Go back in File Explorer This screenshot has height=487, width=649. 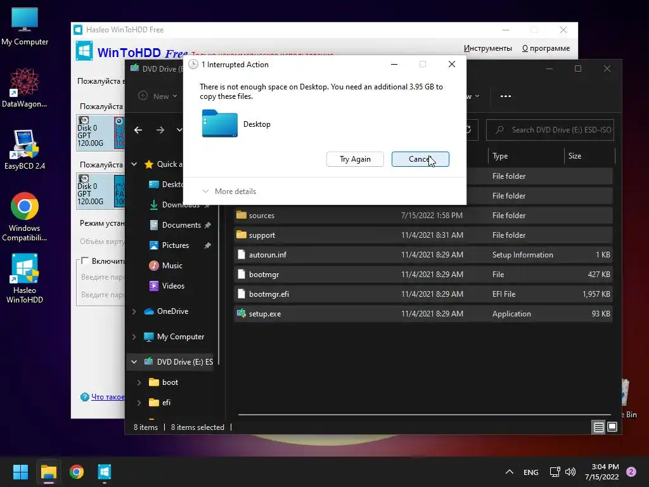138,130
